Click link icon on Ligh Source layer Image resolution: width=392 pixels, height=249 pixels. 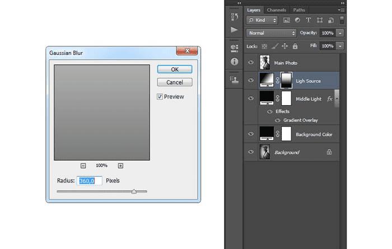277,81
